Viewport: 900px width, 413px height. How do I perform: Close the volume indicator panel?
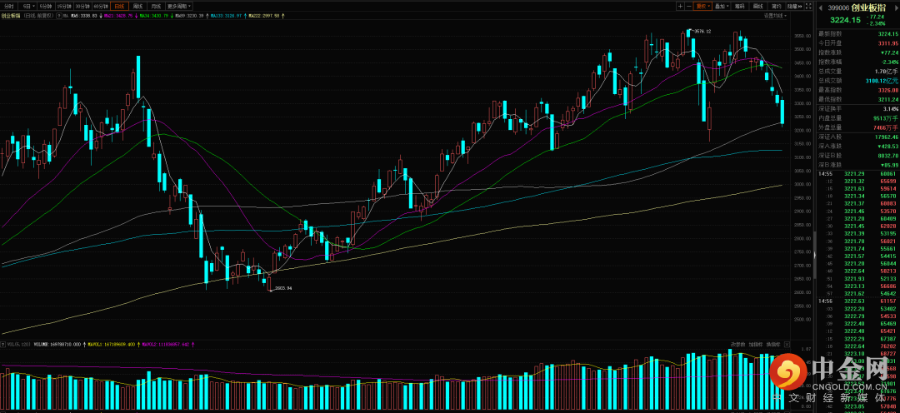[x=787, y=344]
